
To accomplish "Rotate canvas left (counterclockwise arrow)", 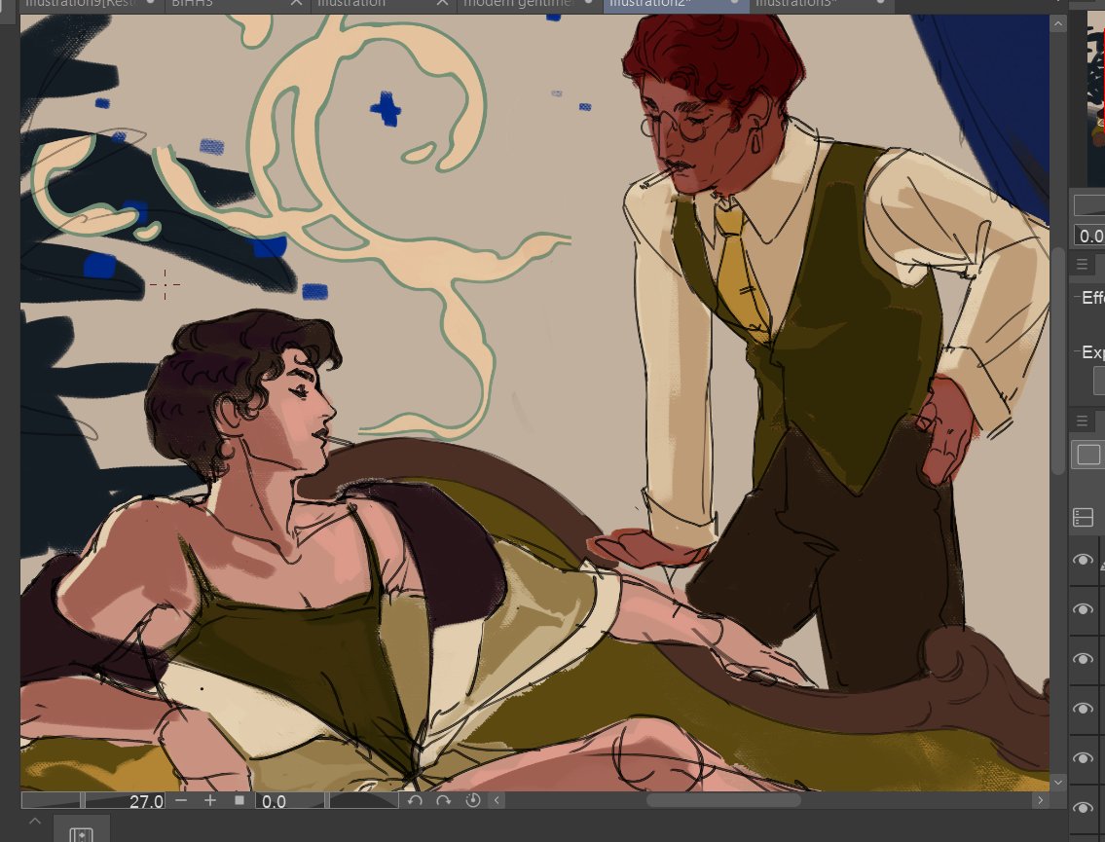I will pos(415,800).
